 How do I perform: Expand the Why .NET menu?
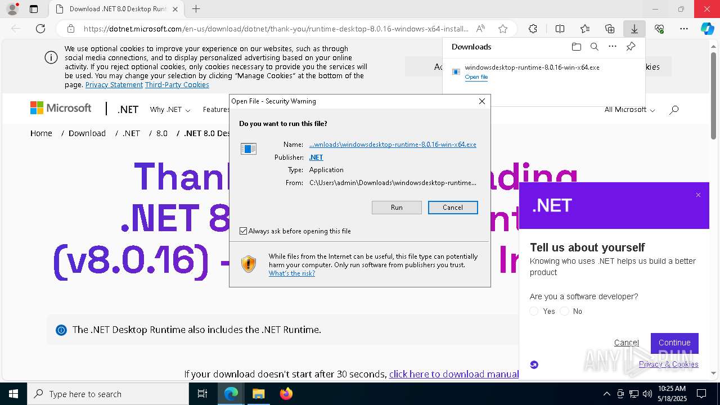(x=170, y=110)
